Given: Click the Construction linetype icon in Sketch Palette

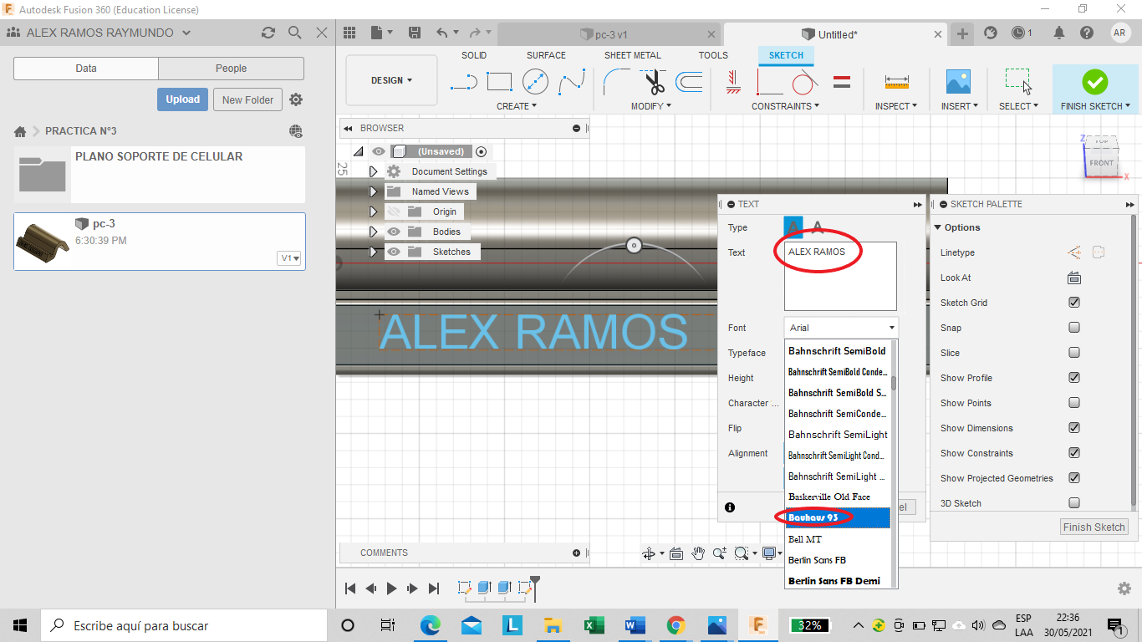Looking at the screenshot, I should (x=1074, y=252).
